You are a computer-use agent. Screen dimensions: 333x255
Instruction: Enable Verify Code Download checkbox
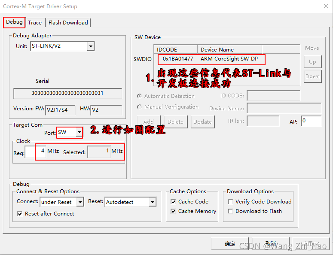230,202
